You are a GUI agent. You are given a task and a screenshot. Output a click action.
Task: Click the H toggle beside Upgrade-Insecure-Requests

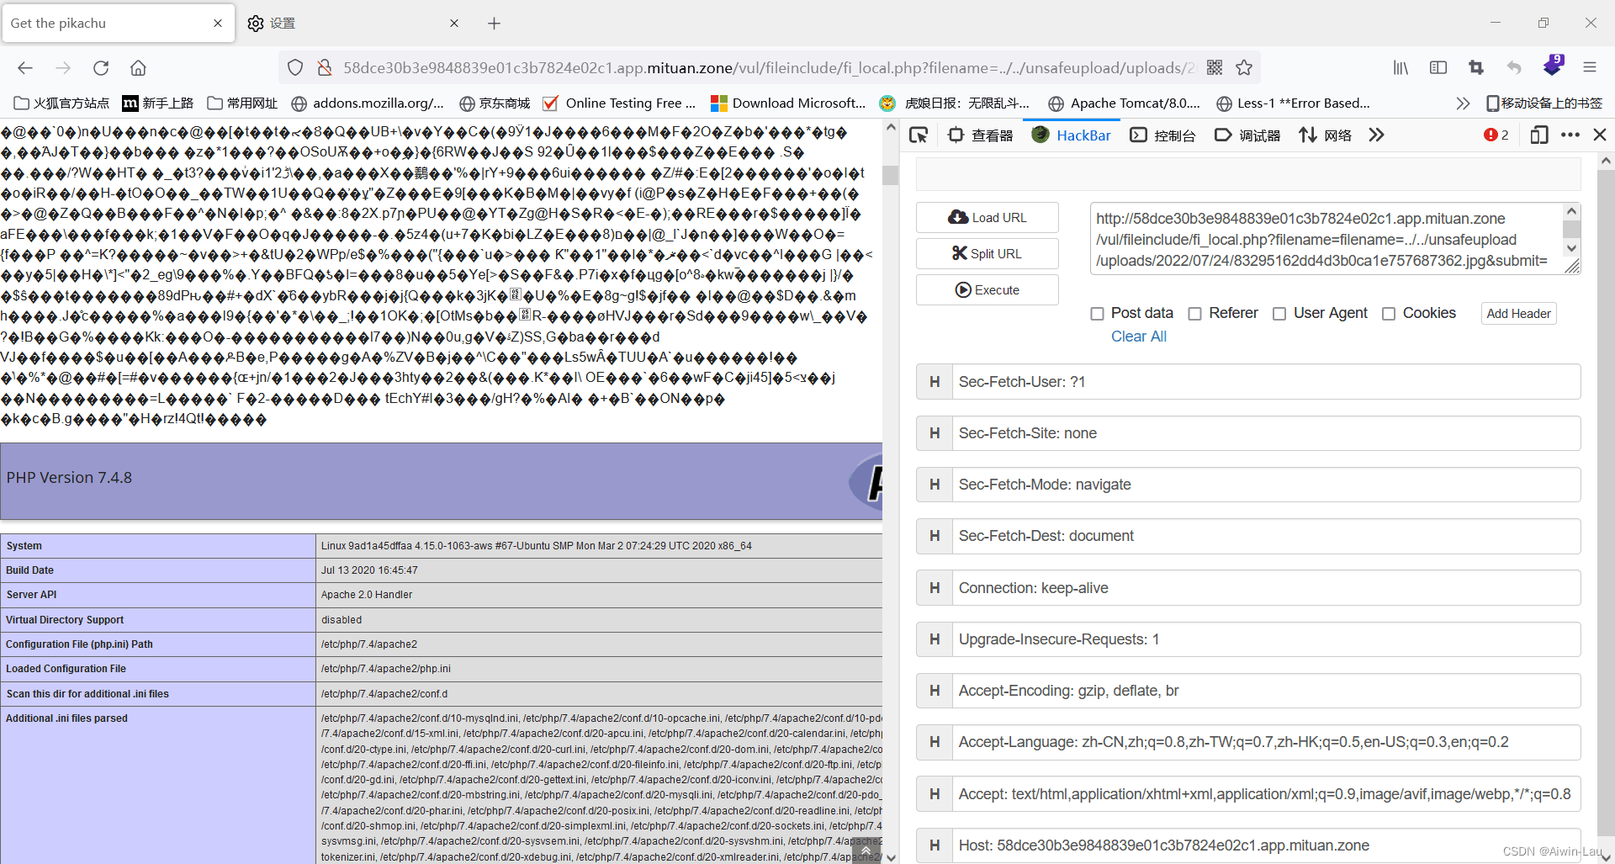[x=935, y=639]
